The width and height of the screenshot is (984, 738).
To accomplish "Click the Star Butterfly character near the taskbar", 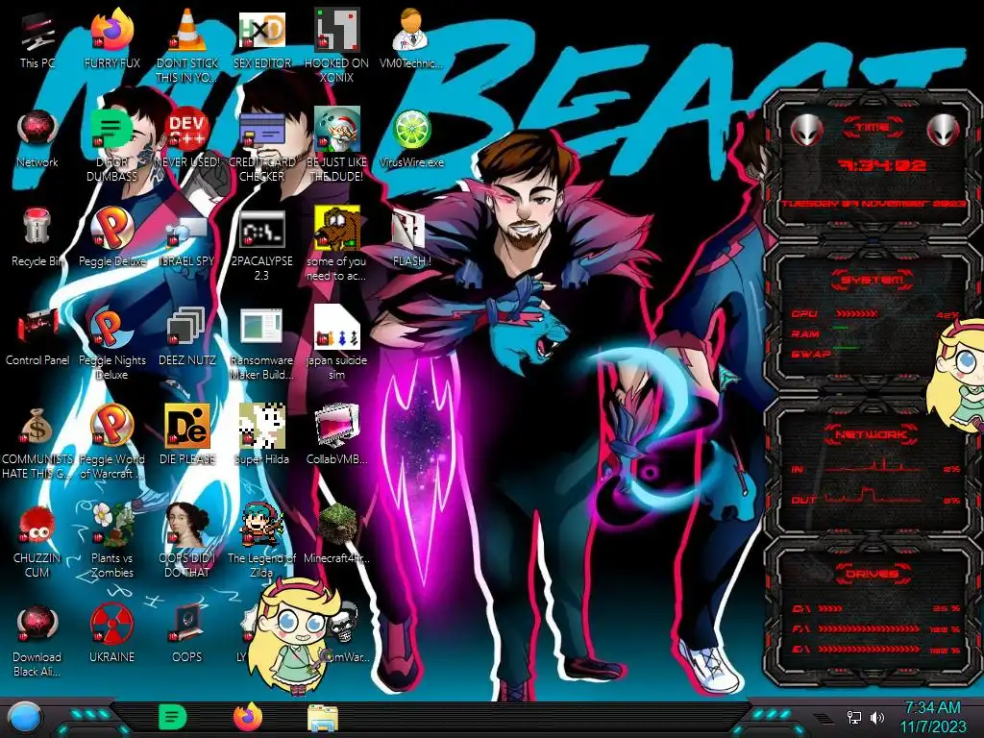I will click(295, 637).
